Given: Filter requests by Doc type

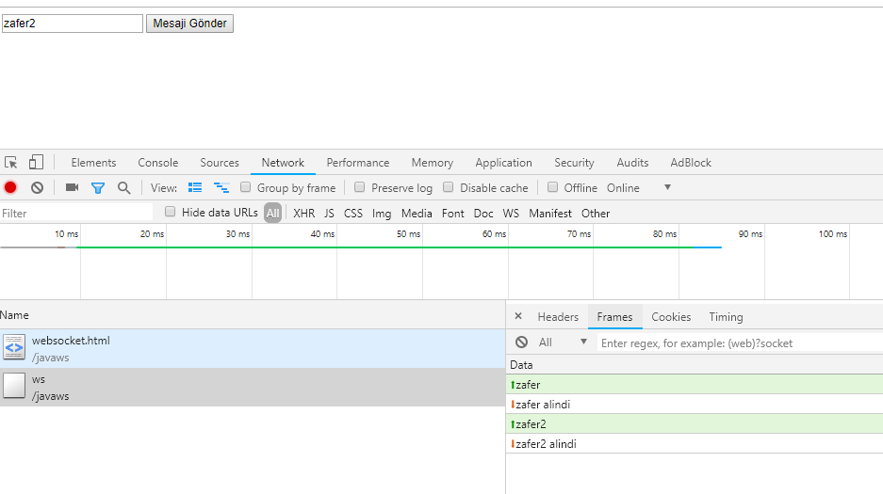Looking at the screenshot, I should coord(483,213).
